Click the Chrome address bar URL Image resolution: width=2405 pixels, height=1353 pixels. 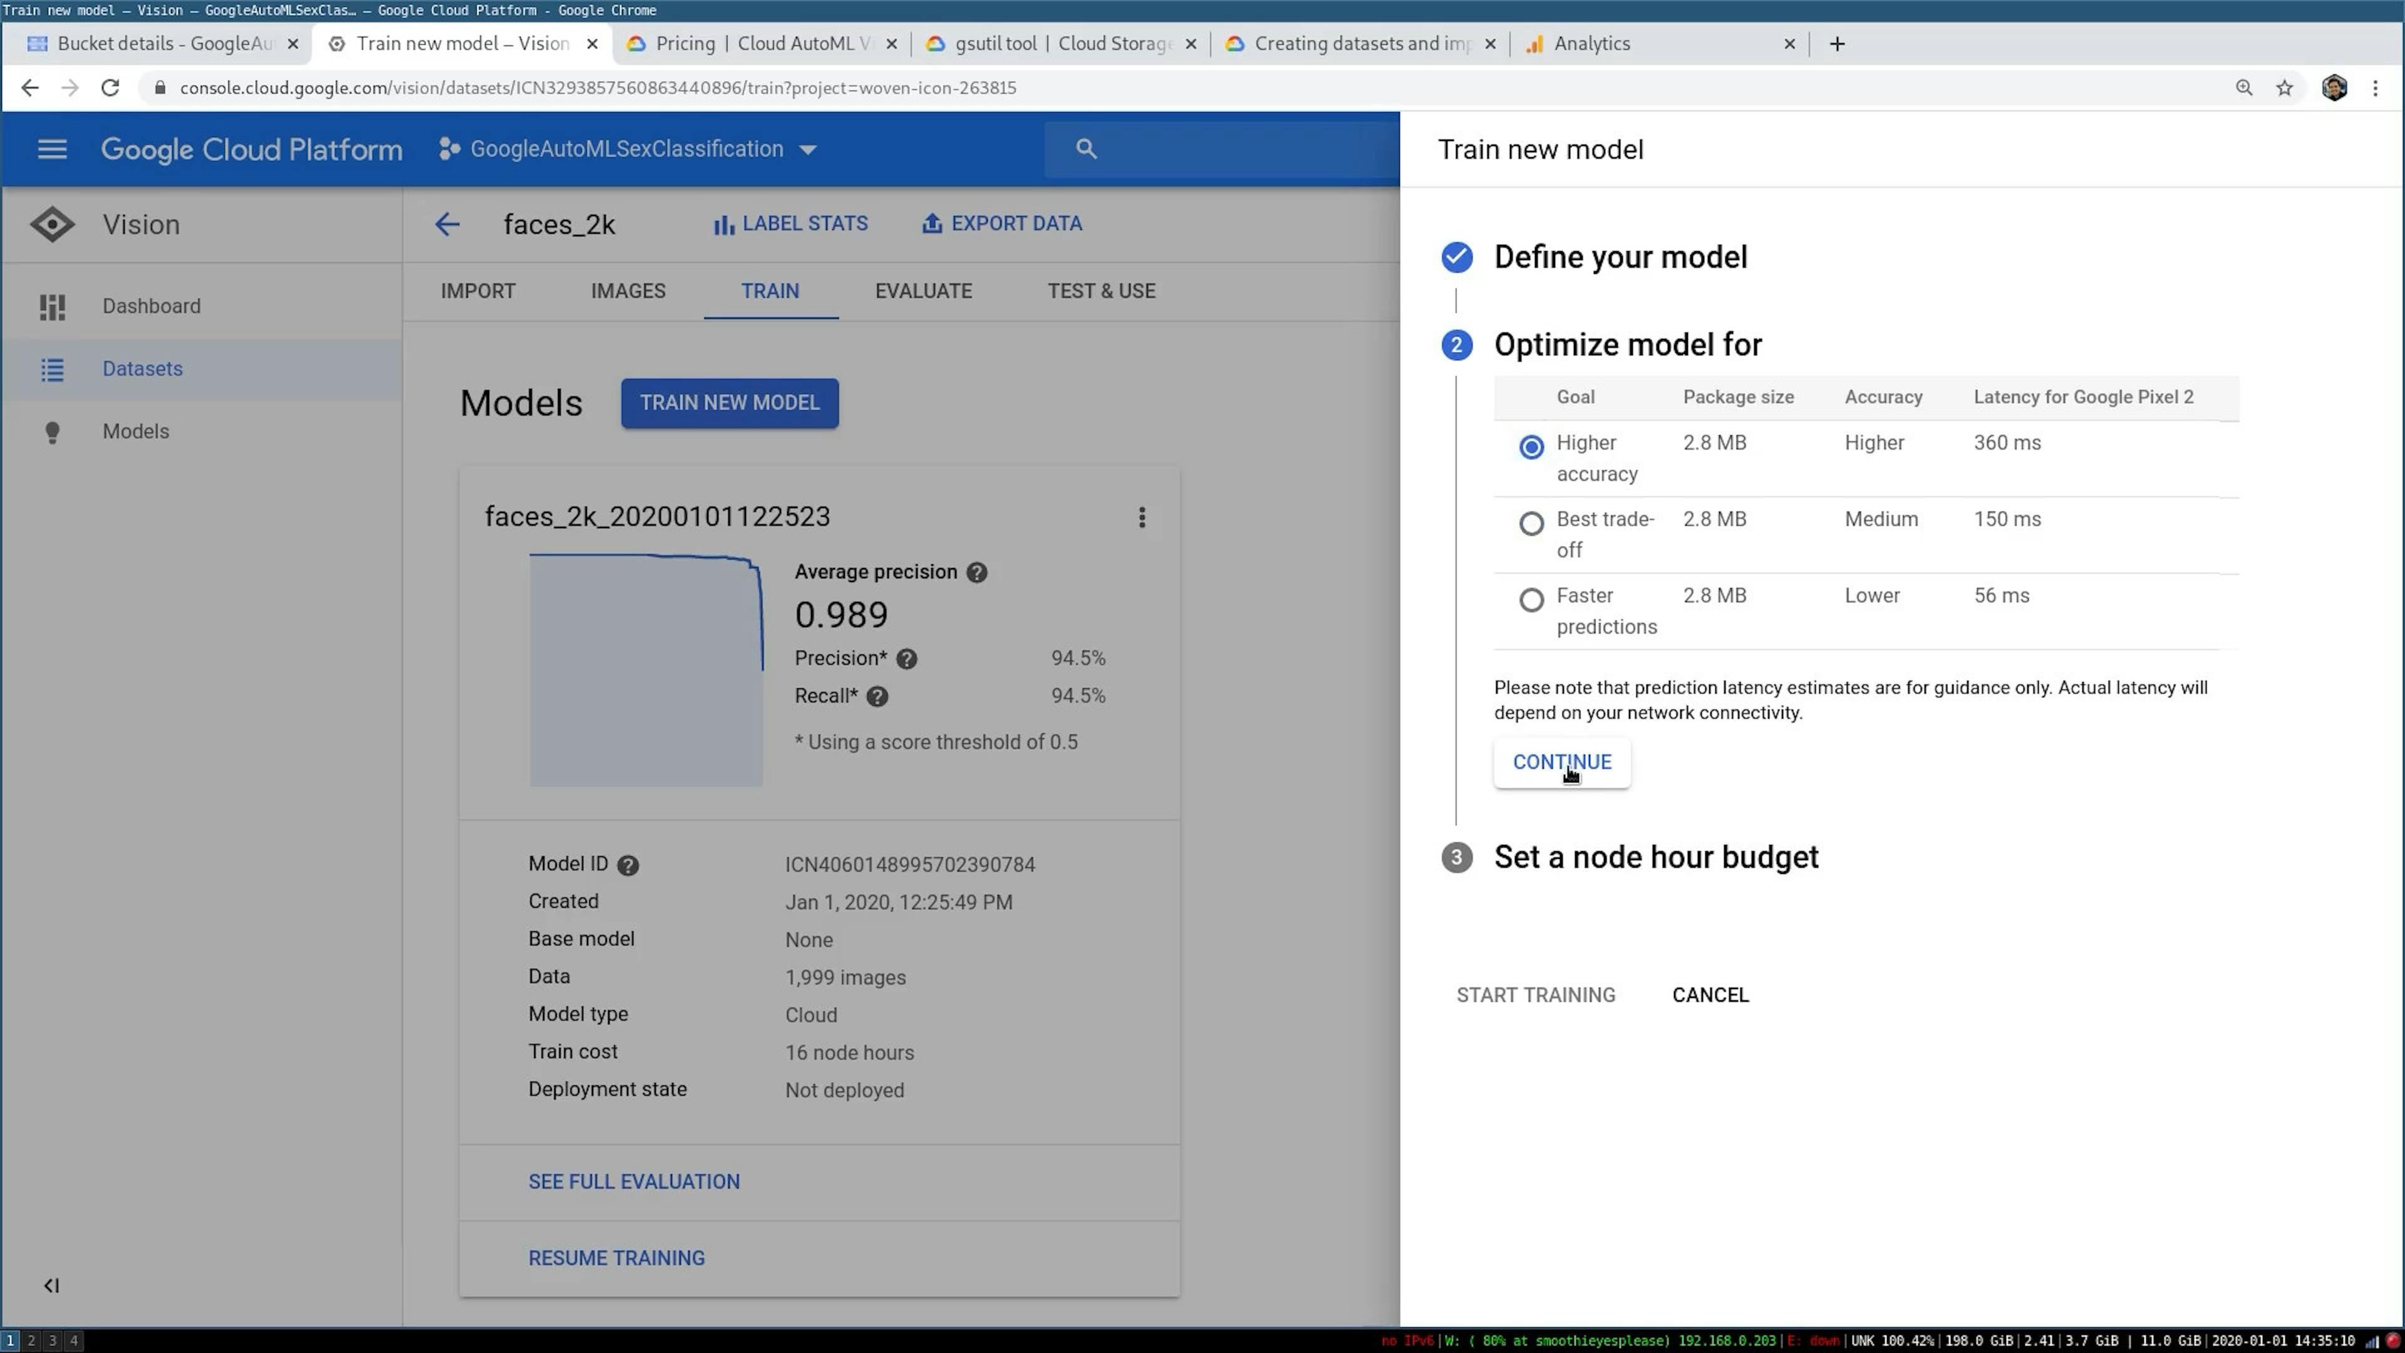click(597, 88)
